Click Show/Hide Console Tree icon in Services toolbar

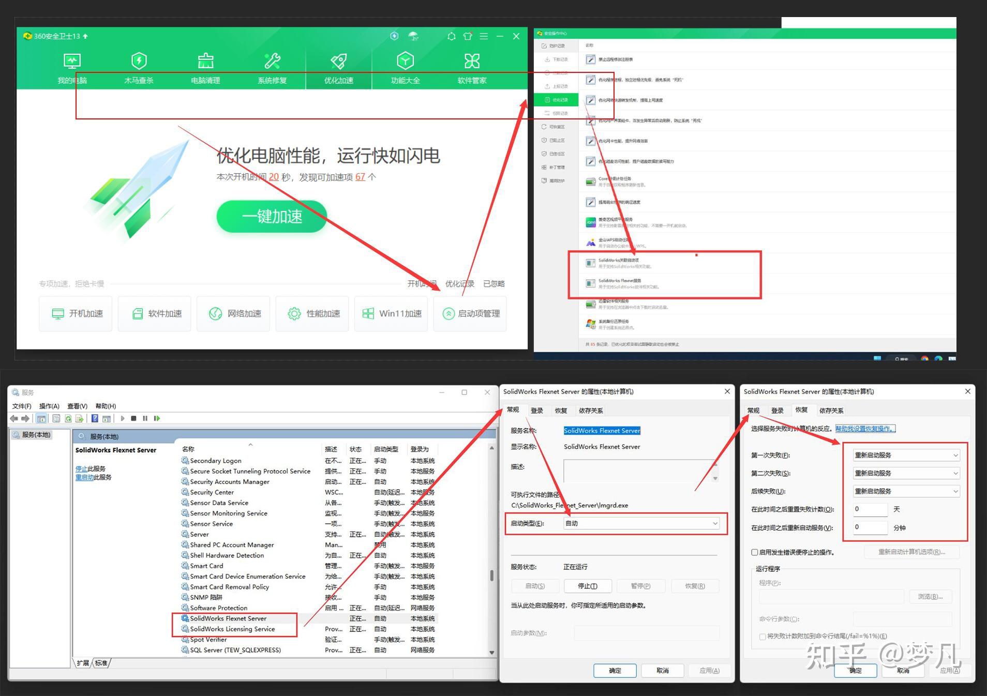coord(41,418)
